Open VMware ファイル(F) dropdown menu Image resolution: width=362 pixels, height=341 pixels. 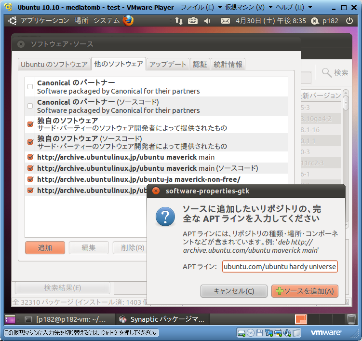(201, 7)
